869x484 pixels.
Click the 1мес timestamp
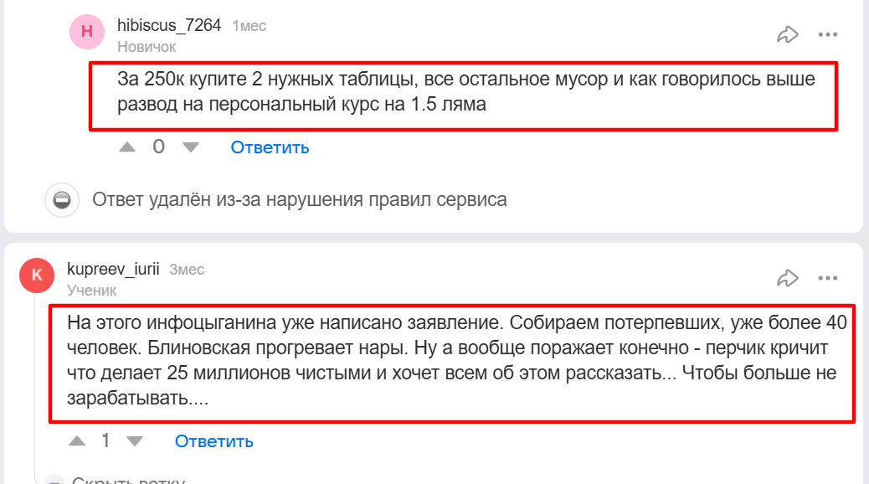pyautogui.click(x=249, y=26)
